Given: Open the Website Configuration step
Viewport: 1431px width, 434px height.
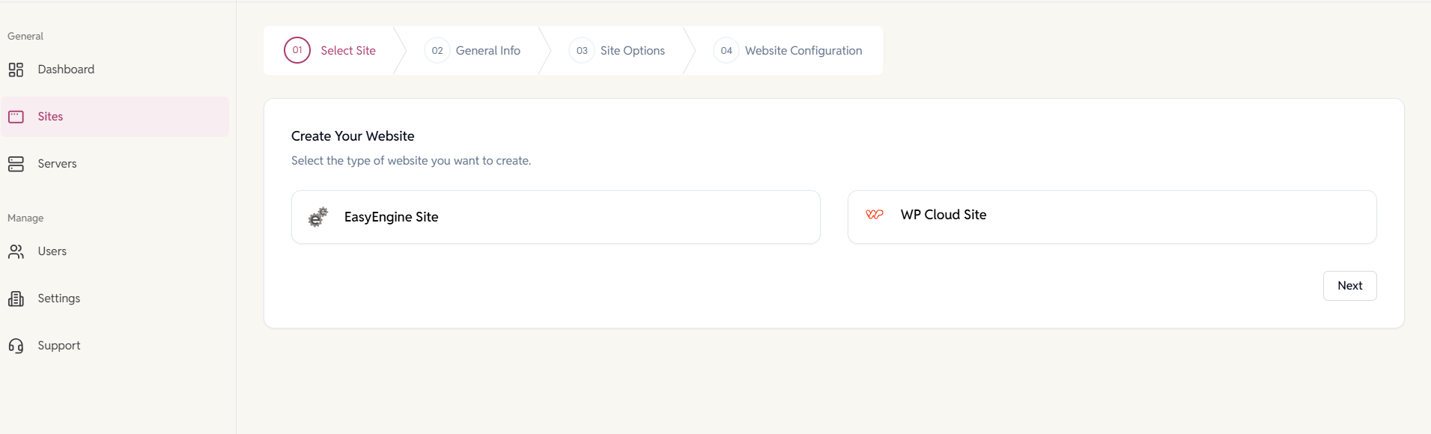Looking at the screenshot, I should [x=803, y=51].
